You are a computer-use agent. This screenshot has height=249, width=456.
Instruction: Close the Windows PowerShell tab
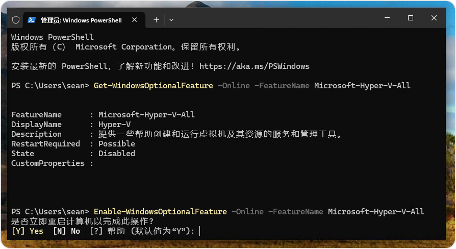[134, 20]
